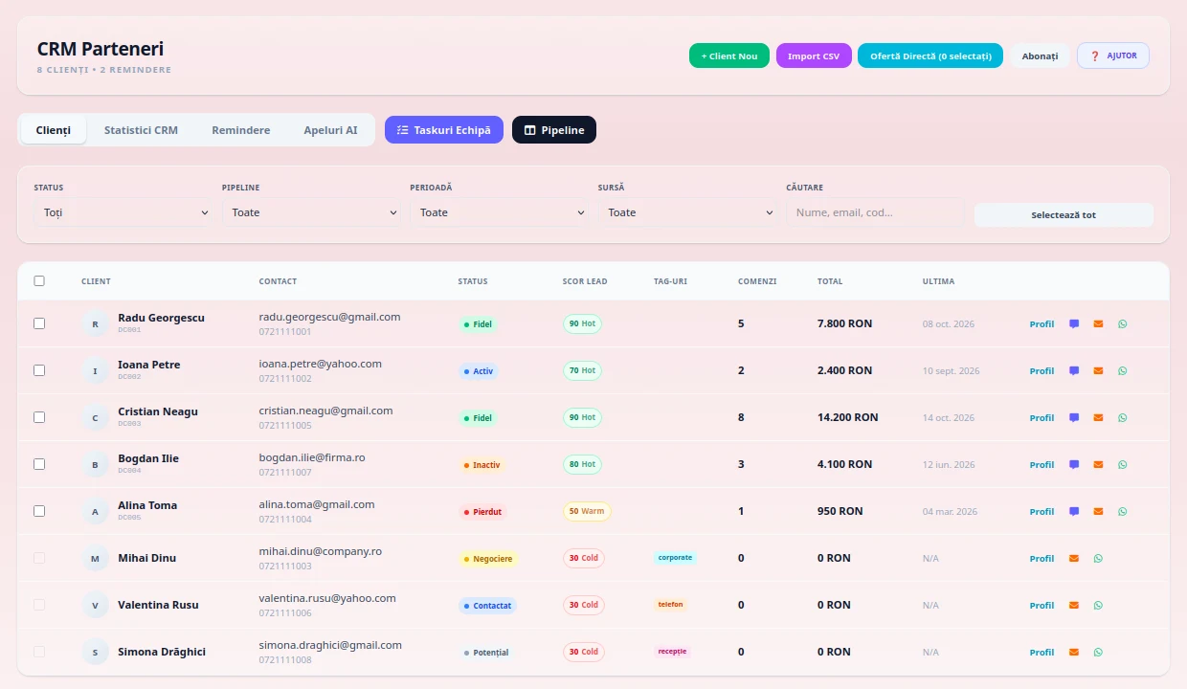1187x689 pixels.
Task: Click WhatsApp icon for Bogdan Ilie
Action: (1122, 464)
